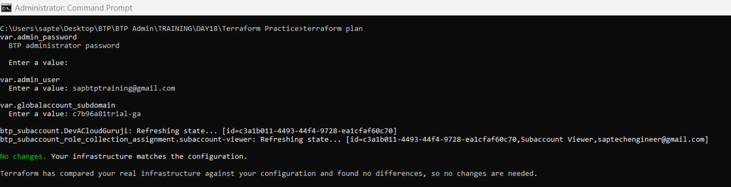Click 'Your infrastructure matches the configuration' text
731x187 pixels.
[149, 156]
